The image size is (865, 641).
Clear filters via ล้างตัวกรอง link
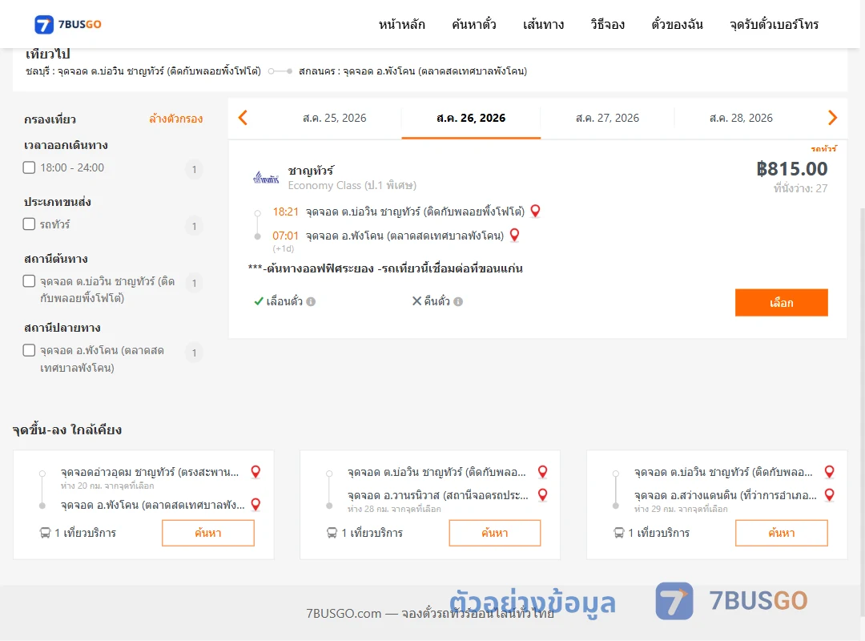[176, 119]
